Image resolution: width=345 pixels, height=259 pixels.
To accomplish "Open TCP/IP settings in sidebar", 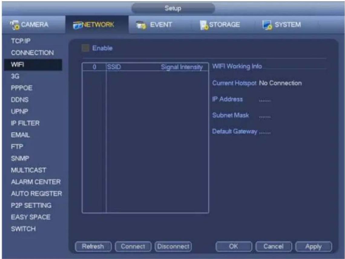I will tap(21, 41).
